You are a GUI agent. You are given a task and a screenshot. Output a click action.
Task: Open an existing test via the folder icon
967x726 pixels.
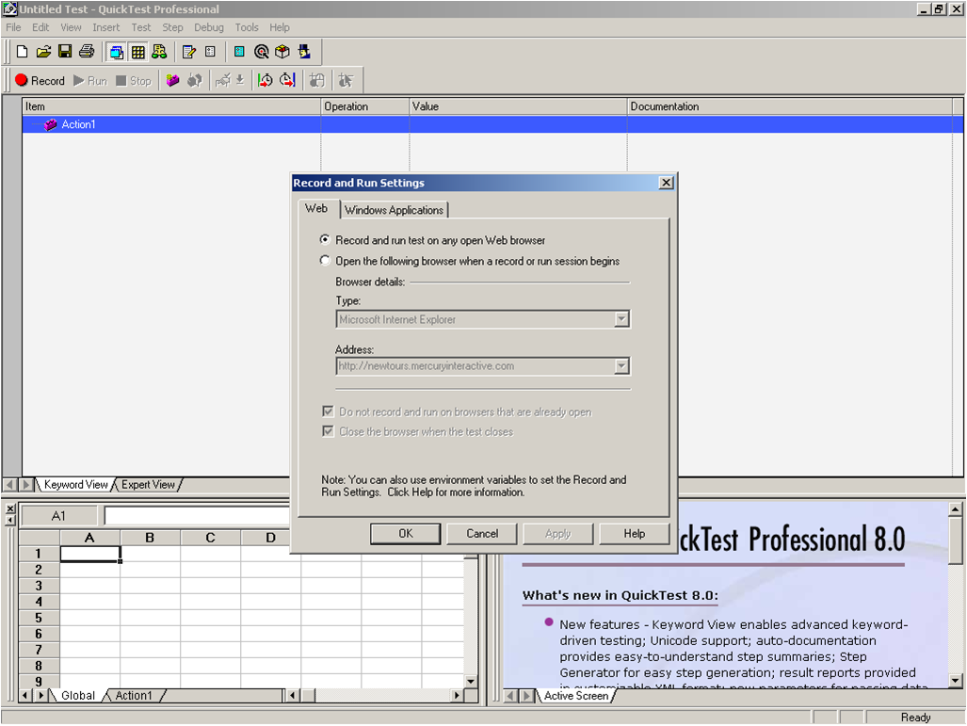tap(43, 52)
